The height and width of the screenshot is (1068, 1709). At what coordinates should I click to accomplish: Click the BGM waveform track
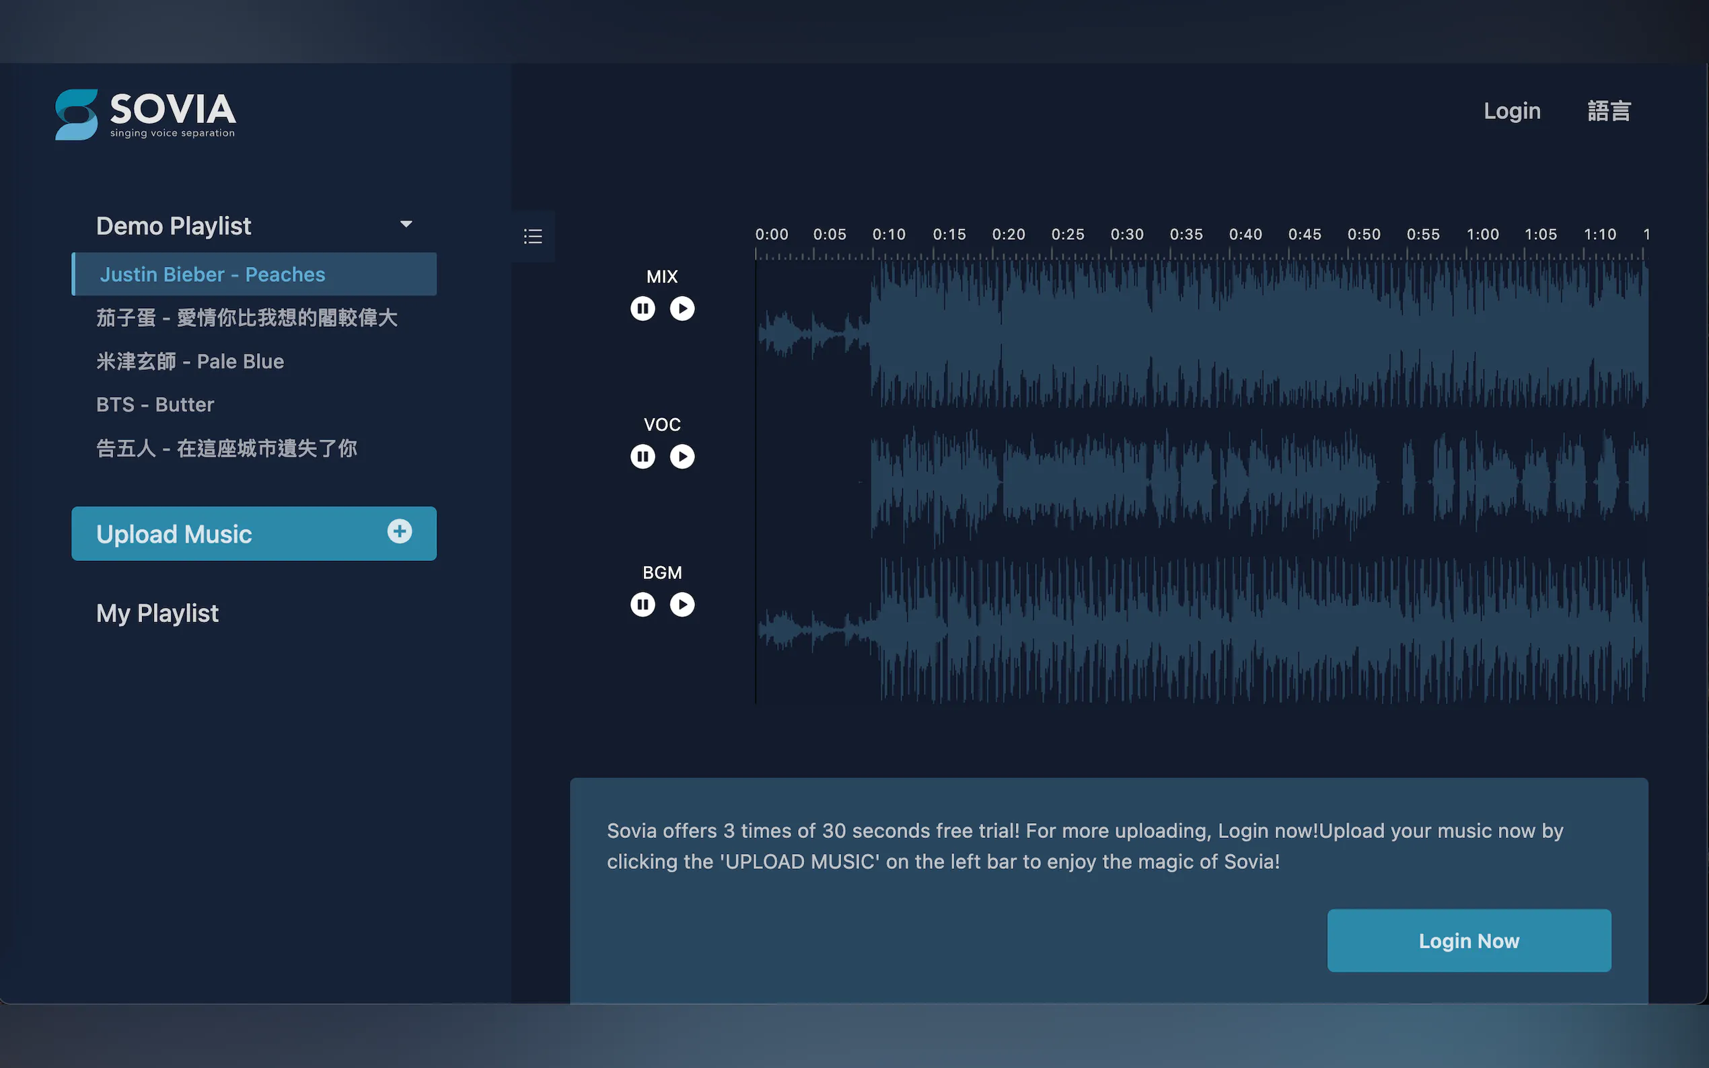coord(1202,630)
